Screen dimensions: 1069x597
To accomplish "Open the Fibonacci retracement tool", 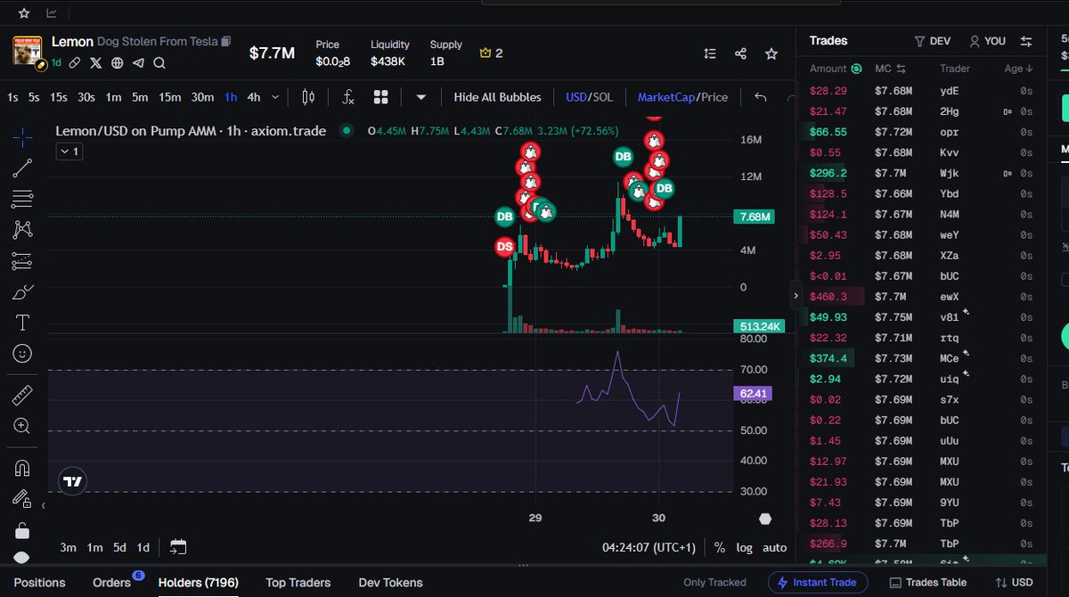I will click(23, 198).
